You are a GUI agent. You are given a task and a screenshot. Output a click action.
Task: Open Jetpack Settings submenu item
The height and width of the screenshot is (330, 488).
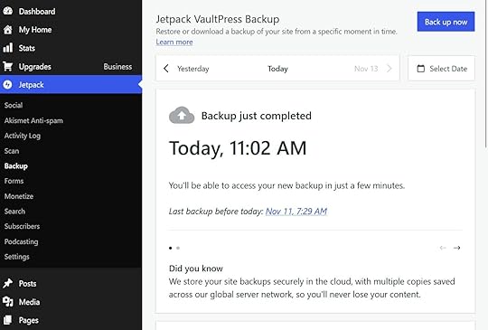tap(17, 257)
